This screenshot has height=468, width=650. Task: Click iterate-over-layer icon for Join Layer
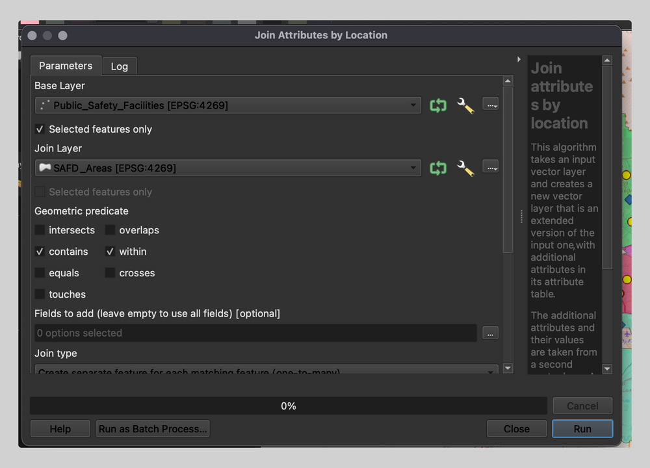(x=438, y=168)
